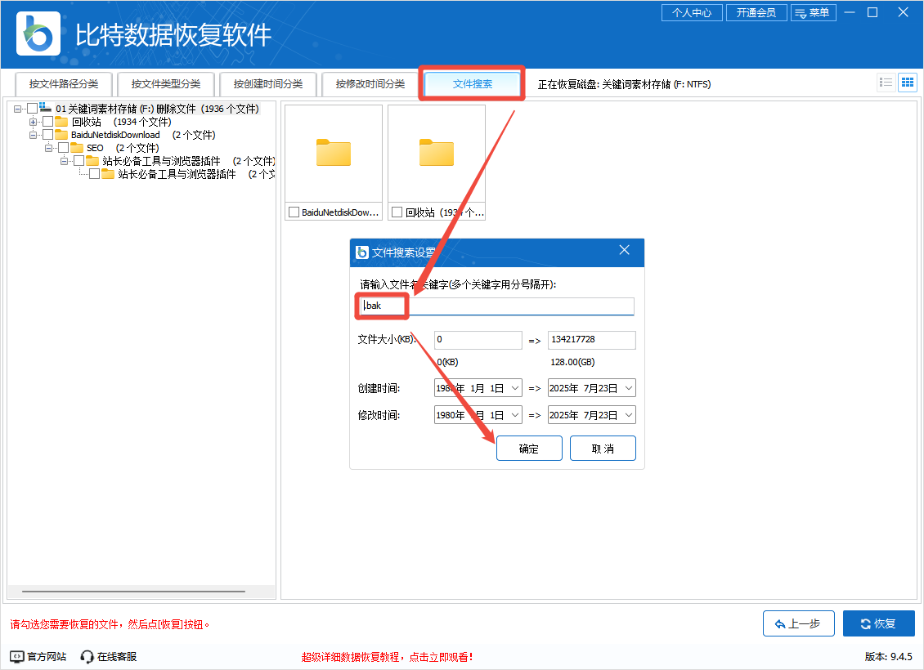This screenshot has width=924, height=670.
Task: Click the 菜单 menu icon button
Action: pyautogui.click(x=814, y=12)
